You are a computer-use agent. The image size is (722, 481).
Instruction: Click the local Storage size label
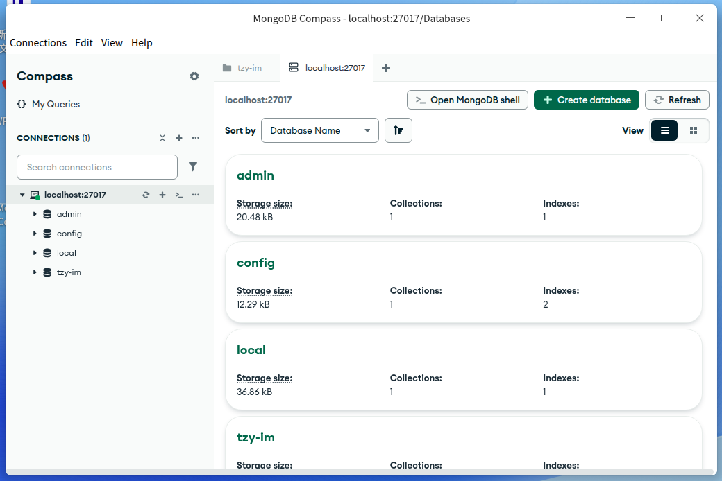coord(265,378)
